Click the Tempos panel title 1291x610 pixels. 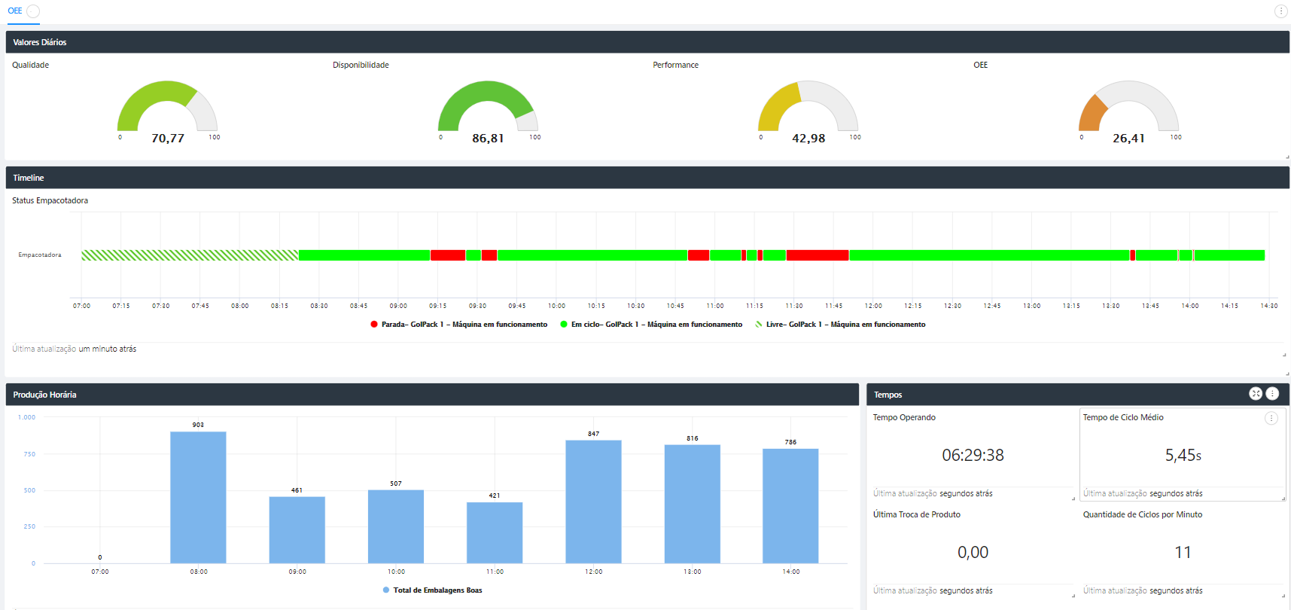coord(888,395)
